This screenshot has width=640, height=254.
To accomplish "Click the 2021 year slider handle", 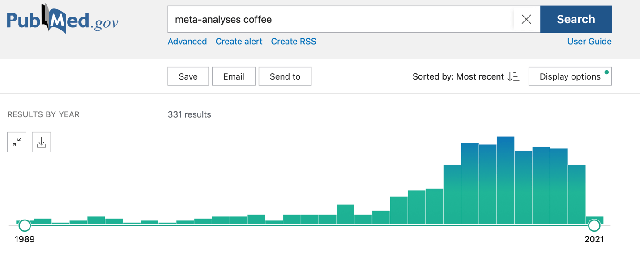I will [x=594, y=225].
